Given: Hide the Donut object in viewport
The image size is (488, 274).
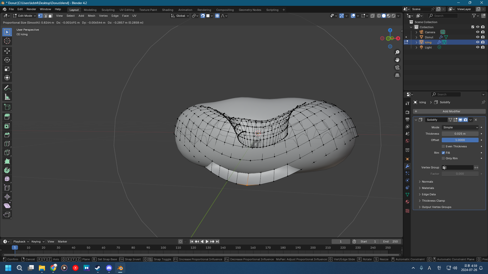Looking at the screenshot, I should pyautogui.click(x=478, y=37).
